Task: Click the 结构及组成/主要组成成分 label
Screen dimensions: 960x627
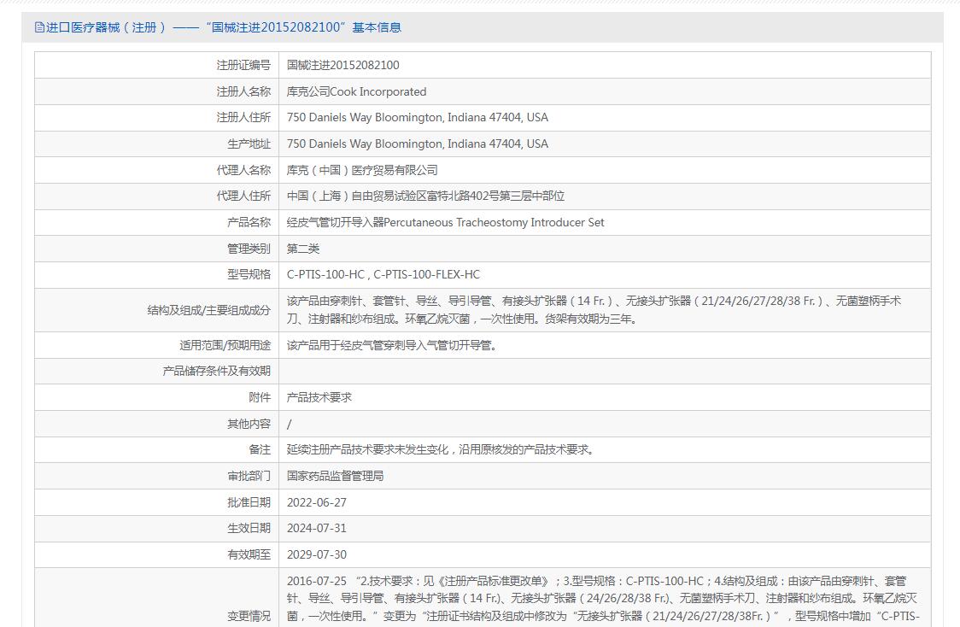Action: tap(208, 310)
